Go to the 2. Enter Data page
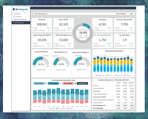This screenshot has width=148, height=119. coord(17,17)
